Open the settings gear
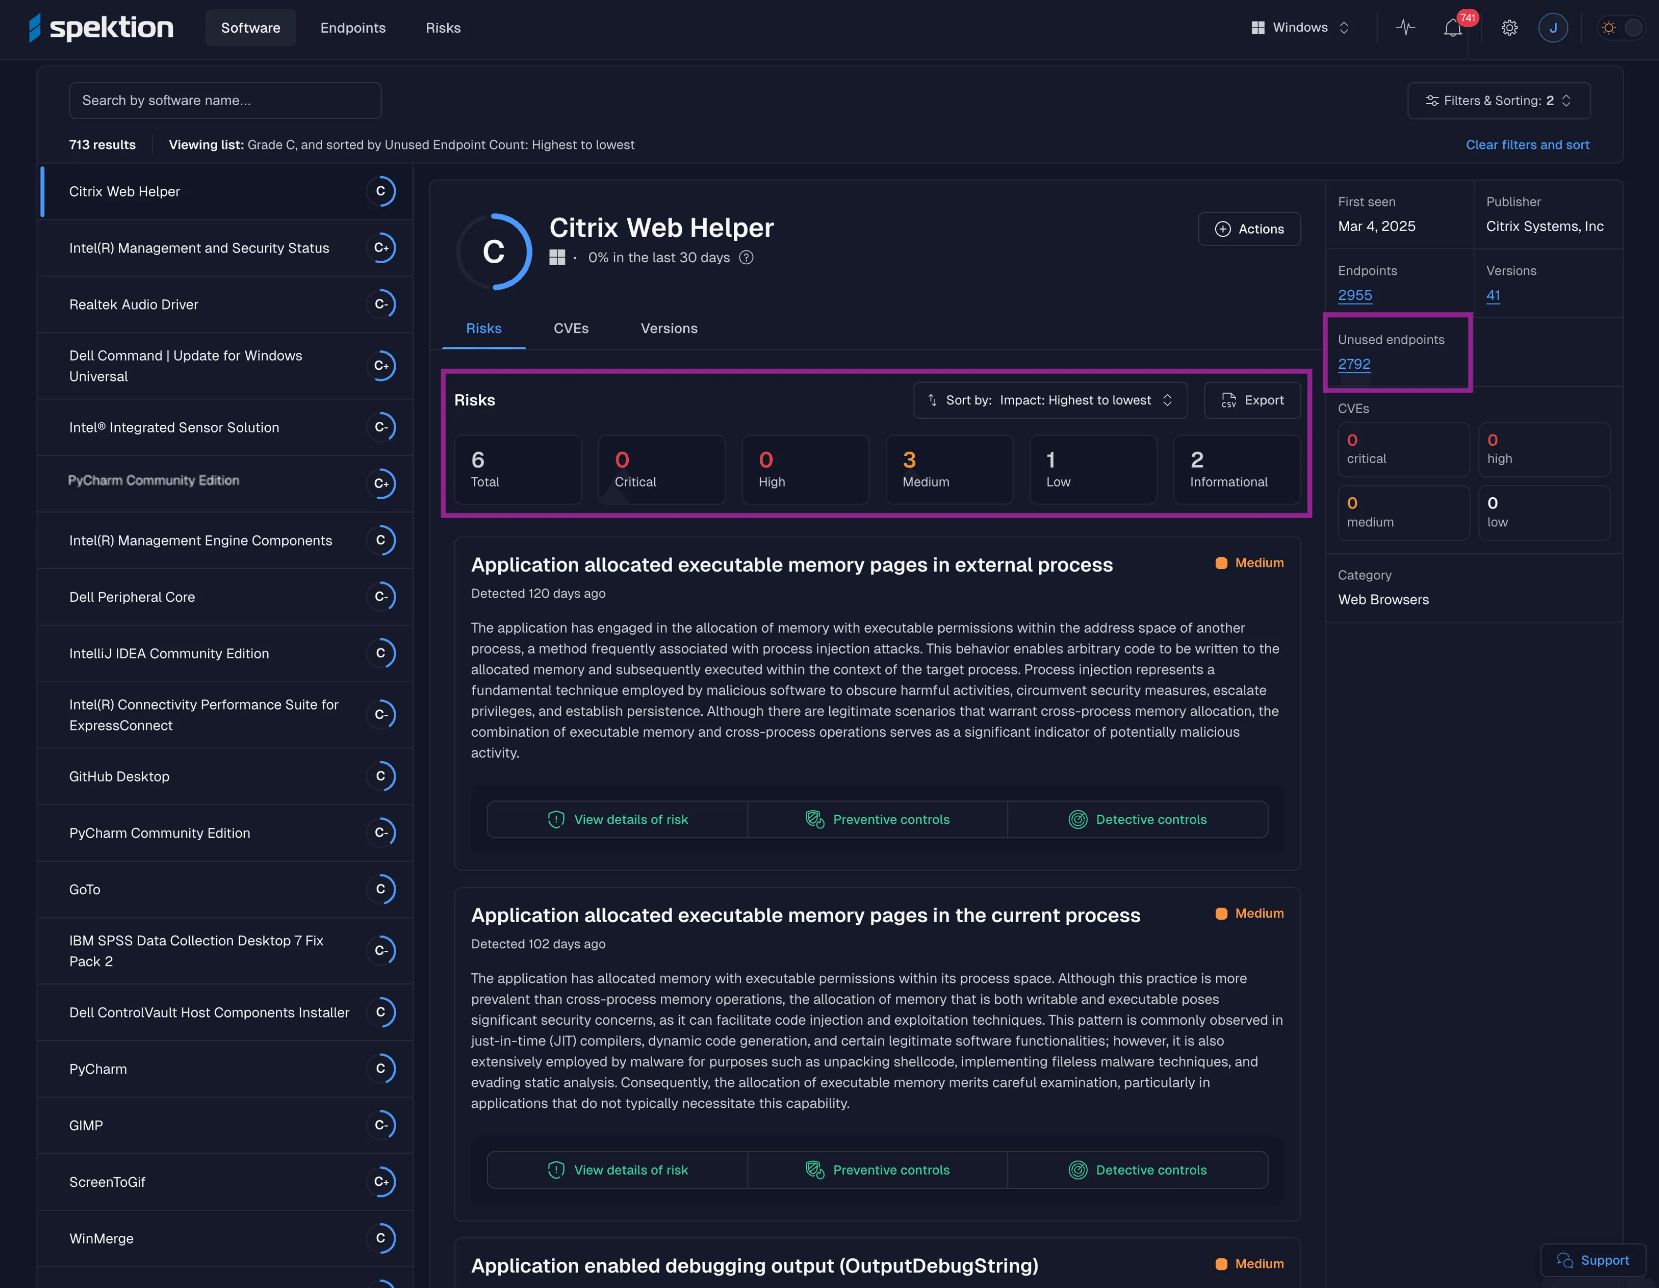1659x1288 pixels. click(1510, 27)
